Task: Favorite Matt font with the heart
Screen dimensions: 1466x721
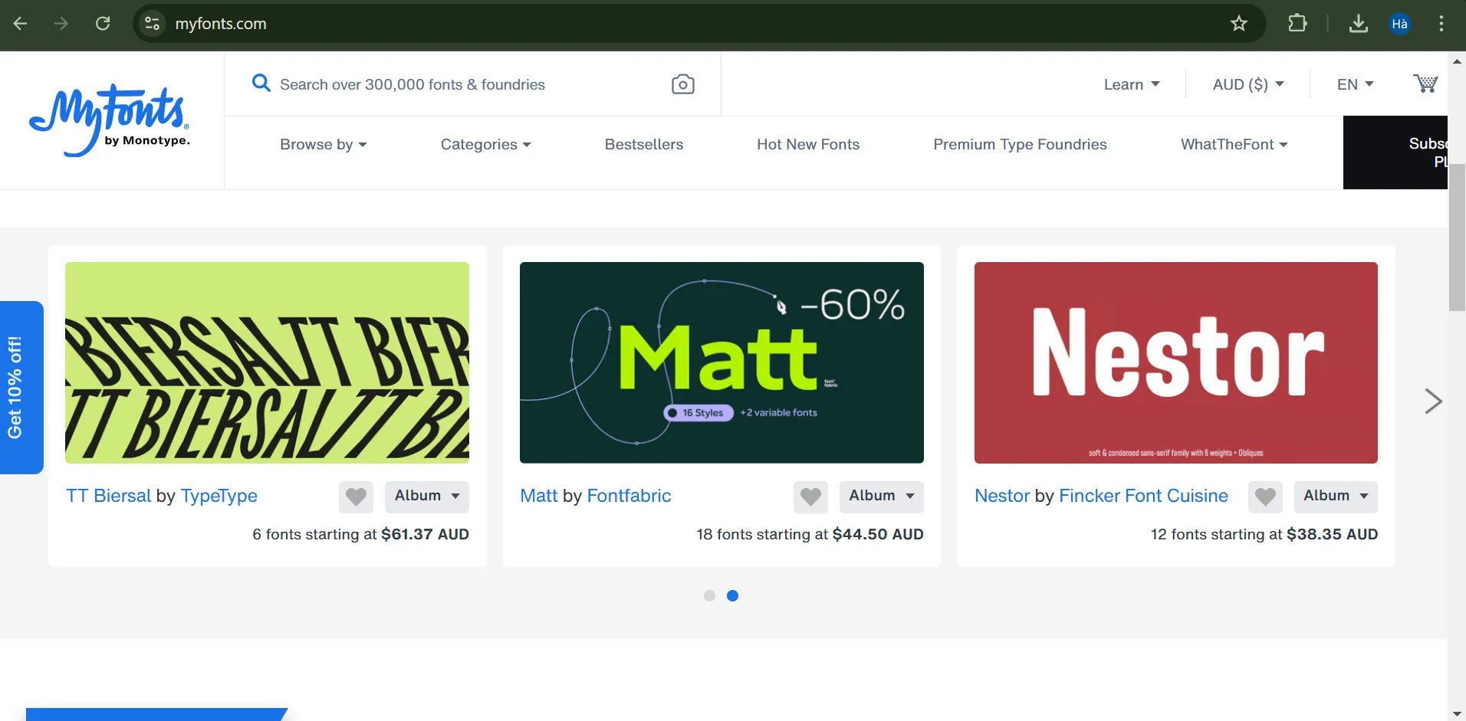Action: pos(810,497)
